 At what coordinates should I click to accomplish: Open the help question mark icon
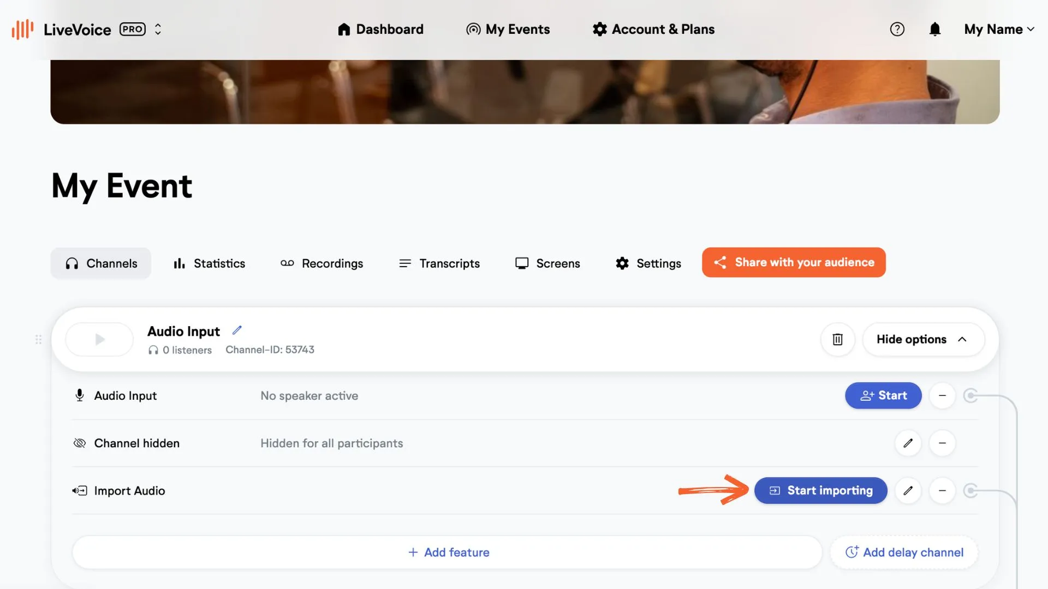(897, 29)
